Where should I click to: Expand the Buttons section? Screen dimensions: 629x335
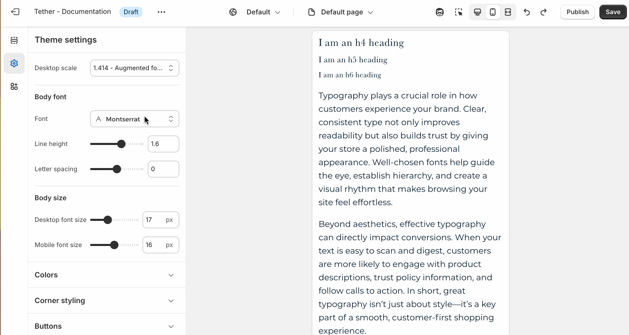pos(107,326)
